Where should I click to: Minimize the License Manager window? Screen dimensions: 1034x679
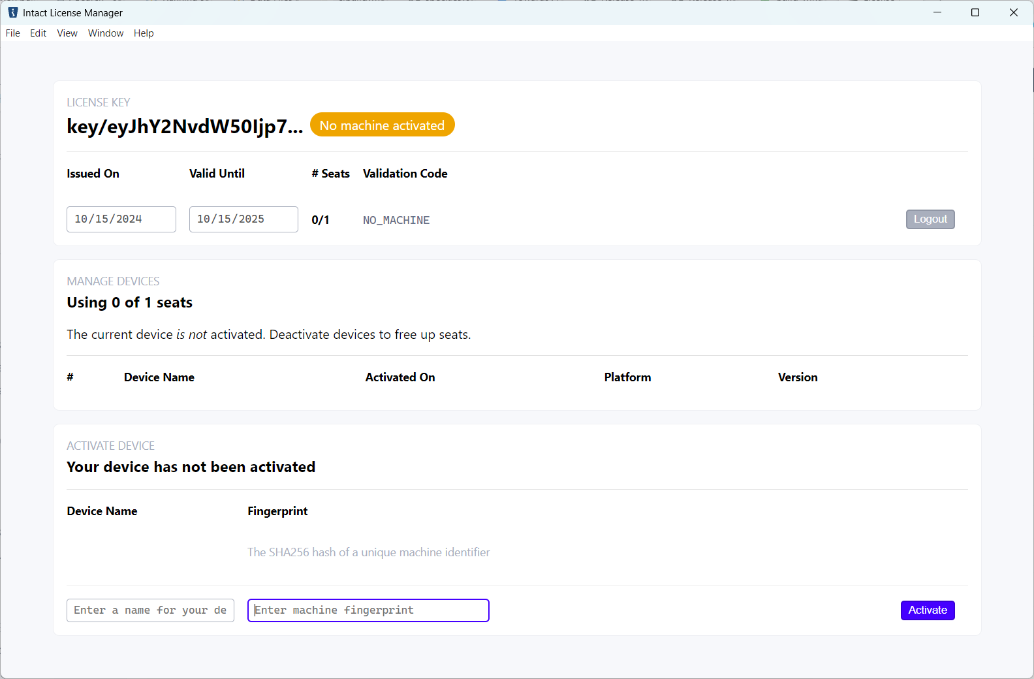(937, 12)
